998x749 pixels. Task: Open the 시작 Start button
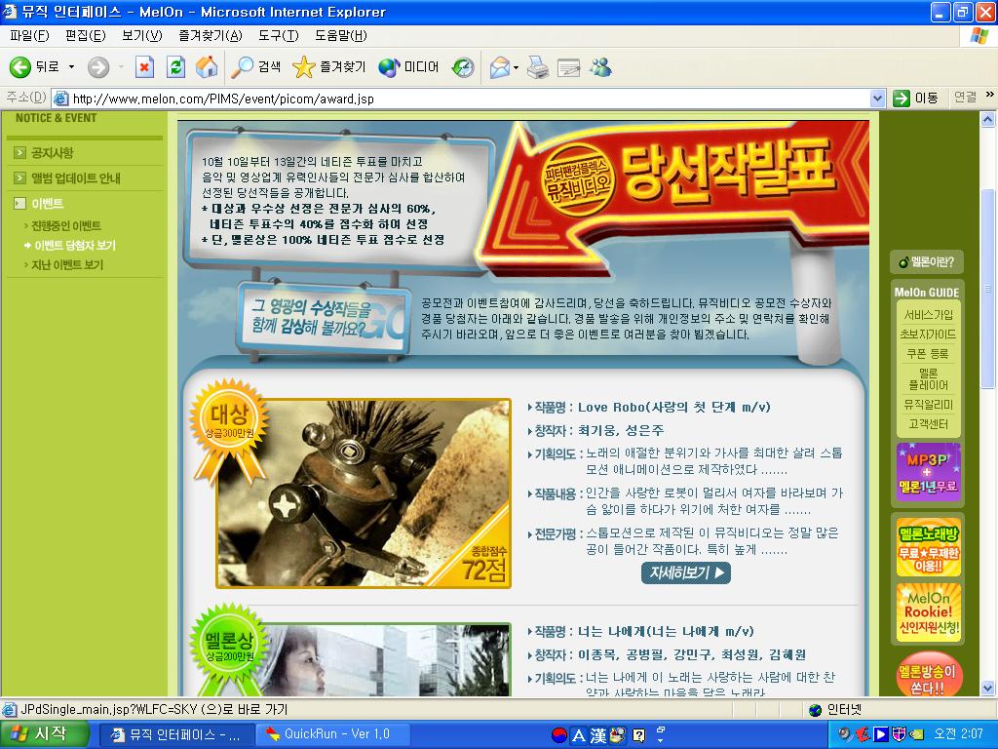[x=43, y=733]
